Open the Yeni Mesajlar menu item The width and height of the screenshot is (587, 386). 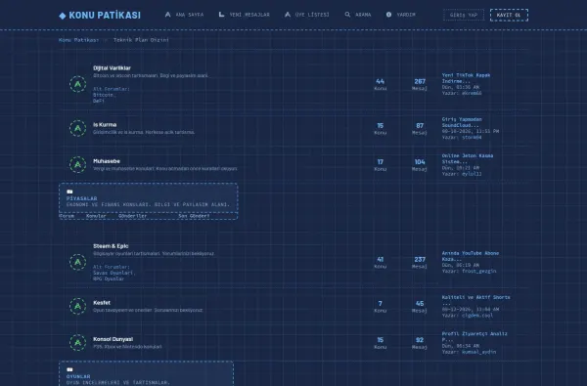pos(244,15)
